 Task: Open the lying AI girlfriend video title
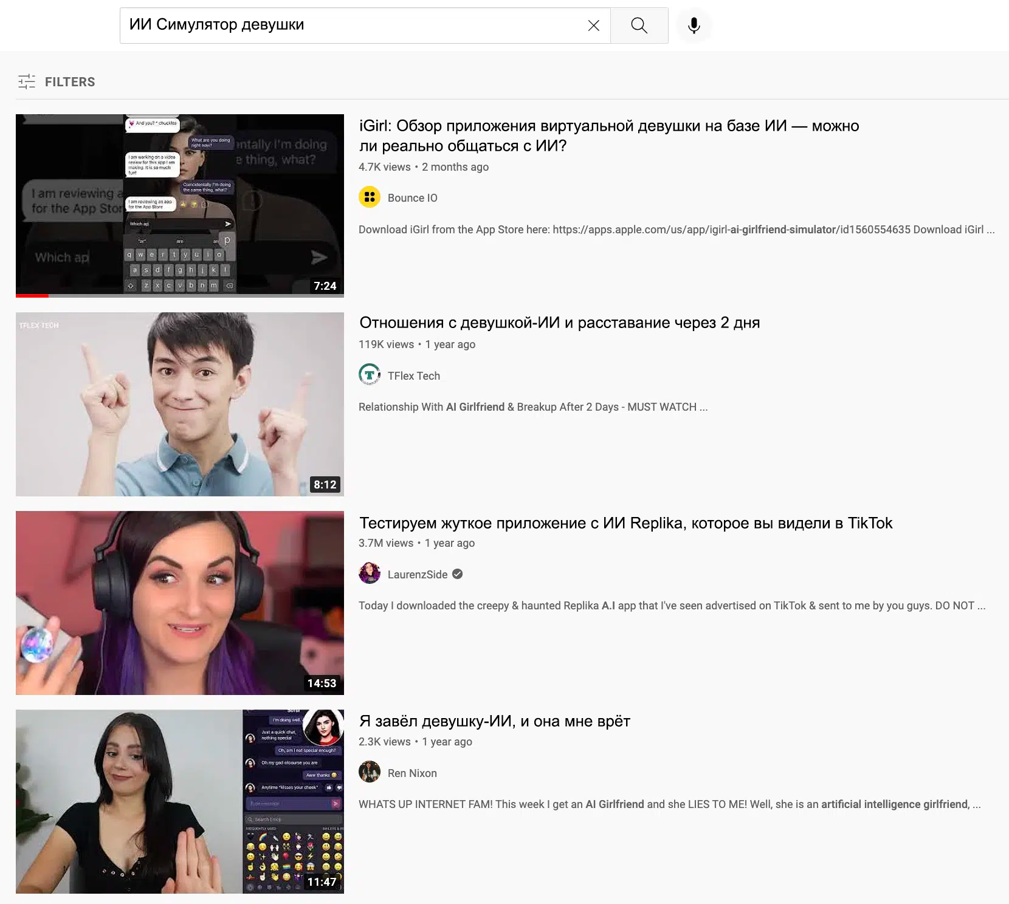[x=494, y=721]
